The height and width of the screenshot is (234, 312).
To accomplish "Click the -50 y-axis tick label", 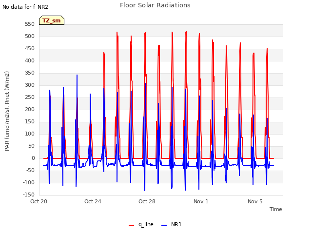I will click(30, 170).
